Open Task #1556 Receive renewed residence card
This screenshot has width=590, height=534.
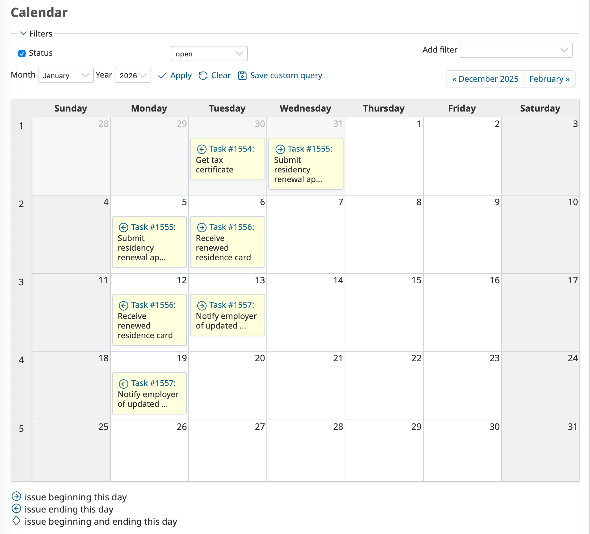click(x=232, y=227)
